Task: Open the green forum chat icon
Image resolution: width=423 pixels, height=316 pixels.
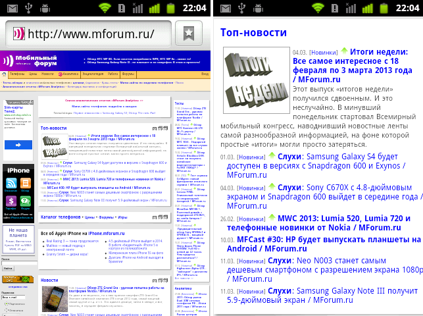Action: pos(24,202)
